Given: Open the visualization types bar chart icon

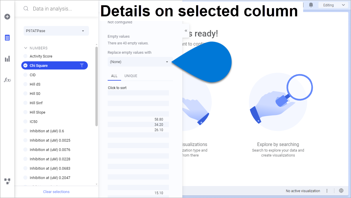Looking at the screenshot, I should (x=7, y=59).
